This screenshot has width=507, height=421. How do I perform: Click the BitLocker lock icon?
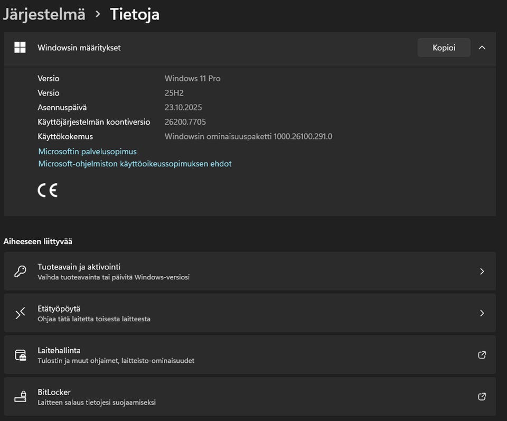point(20,397)
